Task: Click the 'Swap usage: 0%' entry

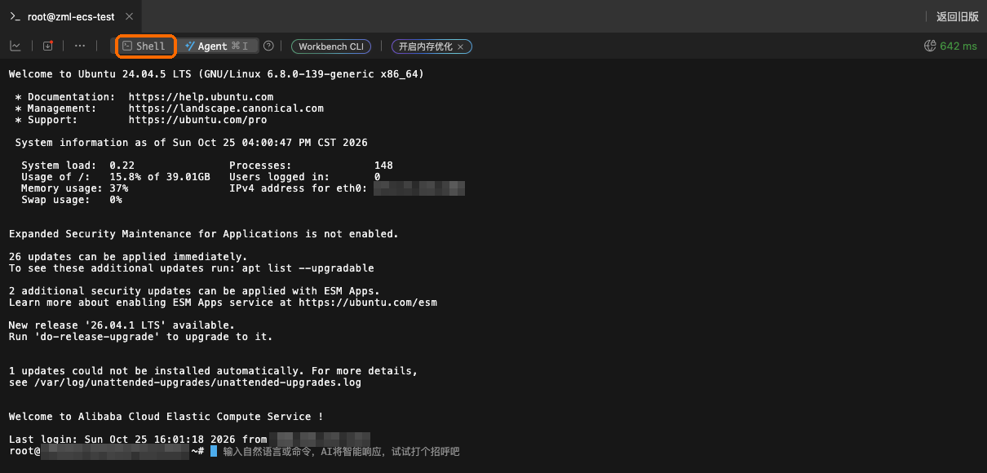Action: coord(72,200)
